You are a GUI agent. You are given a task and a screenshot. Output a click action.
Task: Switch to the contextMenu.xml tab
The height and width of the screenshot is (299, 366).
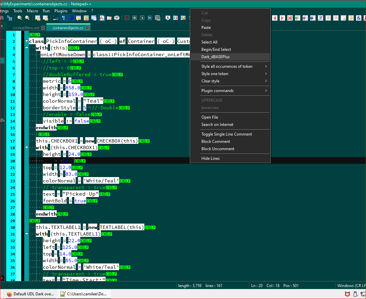point(26,28)
